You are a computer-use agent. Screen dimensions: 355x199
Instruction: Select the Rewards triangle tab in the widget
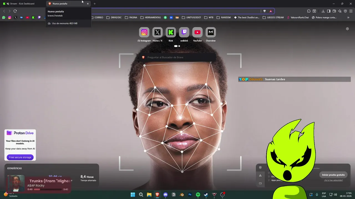pyautogui.click(x=260, y=175)
